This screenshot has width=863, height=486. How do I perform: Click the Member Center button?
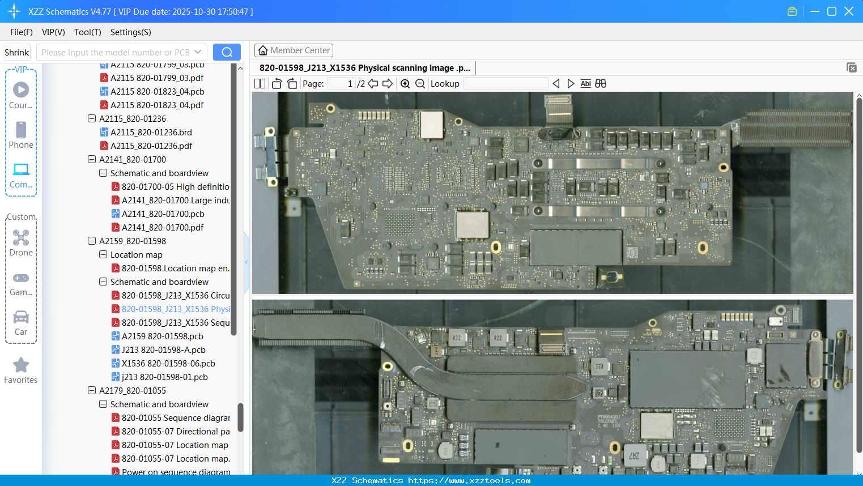[x=294, y=50]
